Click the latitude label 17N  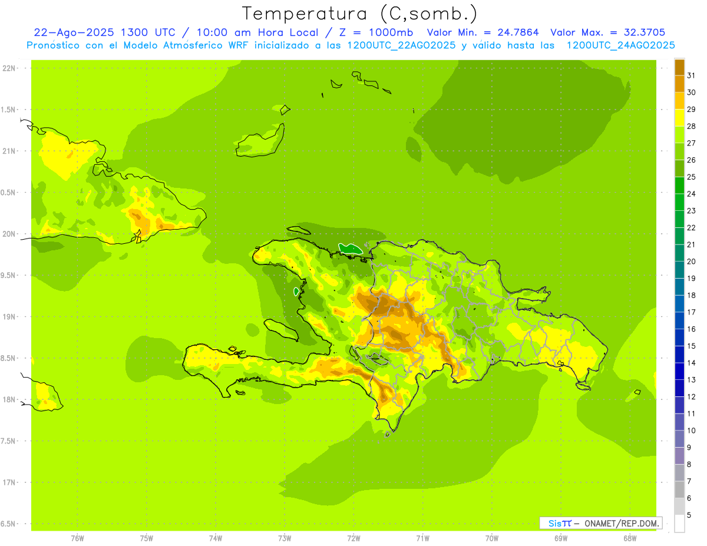(9, 482)
